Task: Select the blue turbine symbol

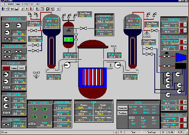Action: point(181,57)
